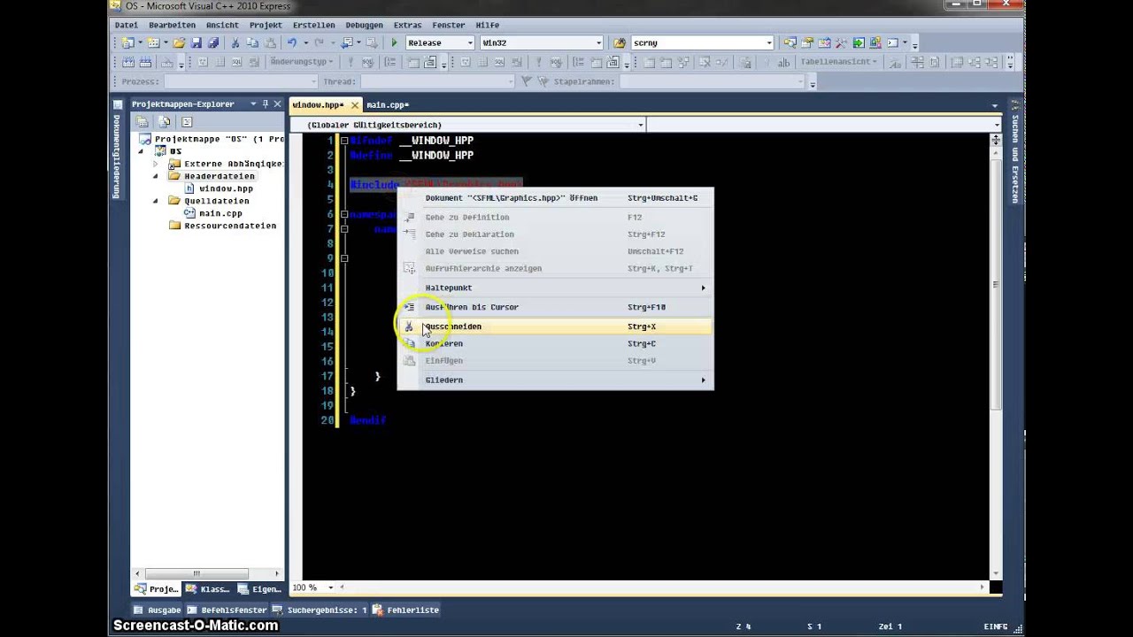Open the Dokumentgliederung side panel

117,149
